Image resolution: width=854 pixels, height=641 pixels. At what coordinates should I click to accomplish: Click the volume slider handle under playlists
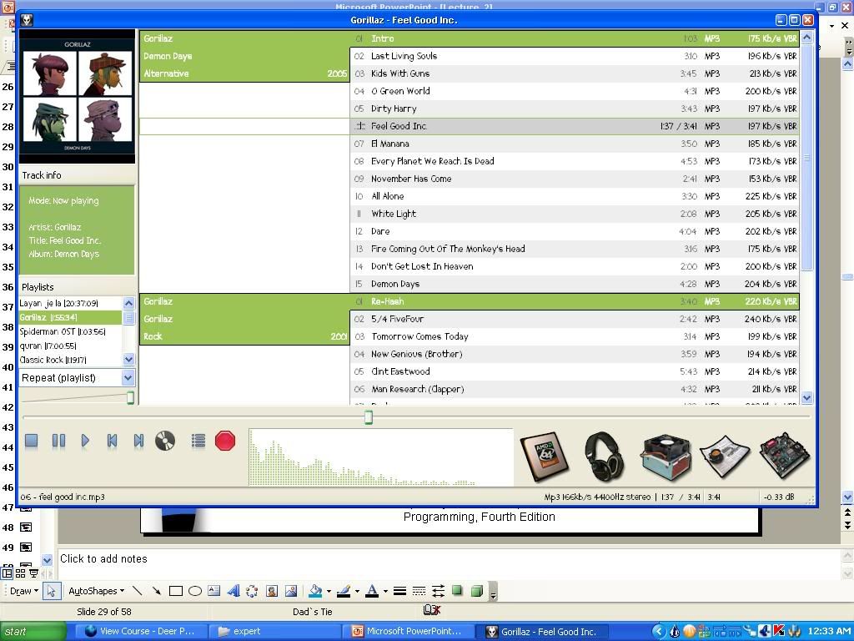click(130, 398)
